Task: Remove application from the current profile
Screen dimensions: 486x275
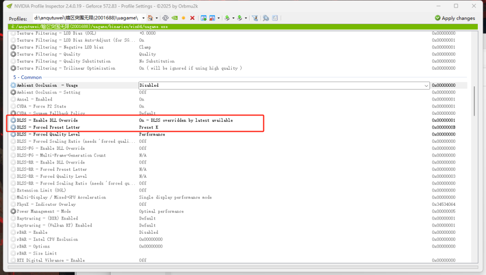Action: tap(212, 18)
